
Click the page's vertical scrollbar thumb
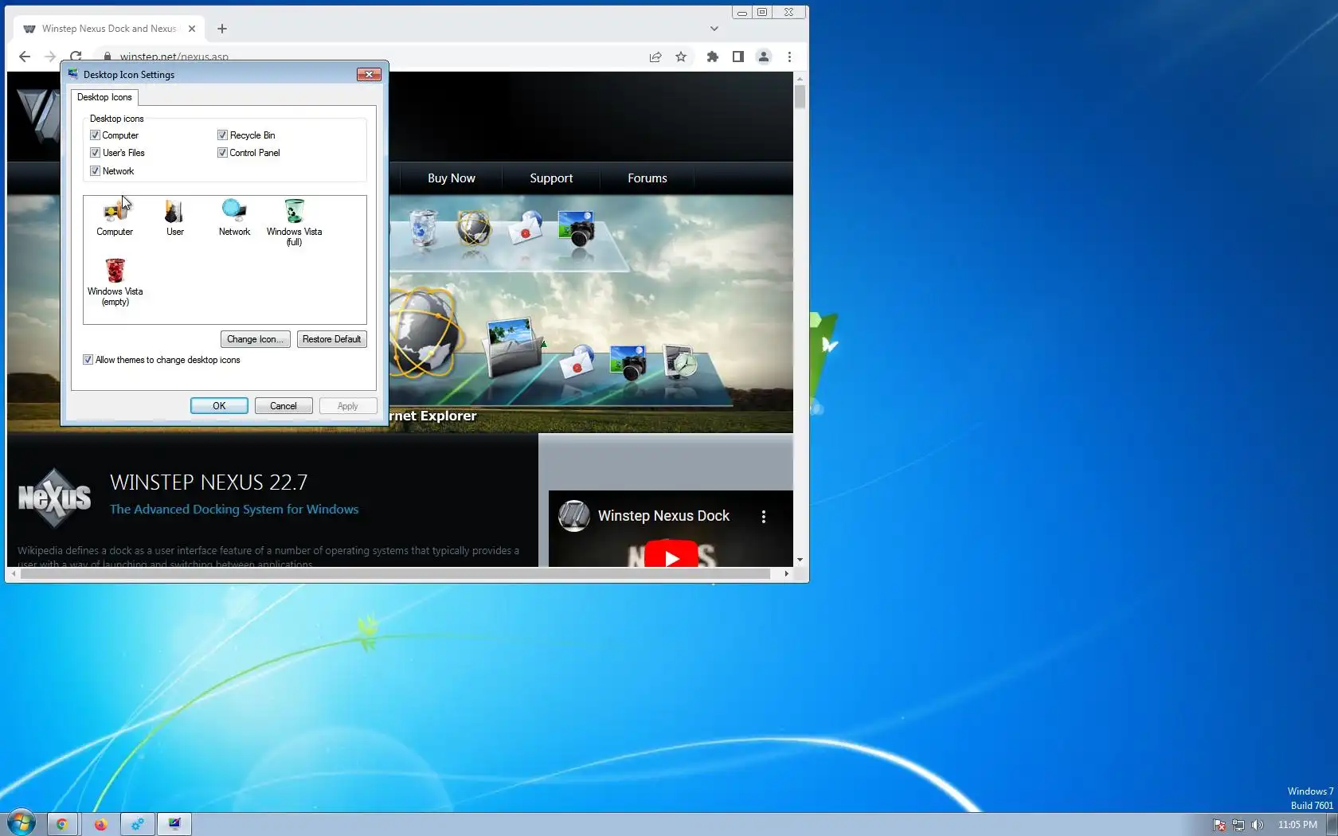click(800, 97)
